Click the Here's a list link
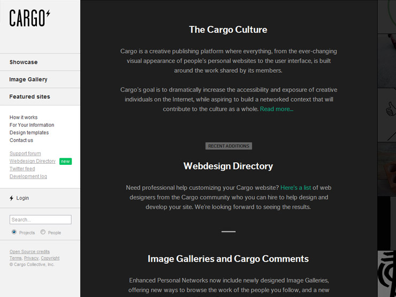The image size is (396, 297). (x=296, y=188)
